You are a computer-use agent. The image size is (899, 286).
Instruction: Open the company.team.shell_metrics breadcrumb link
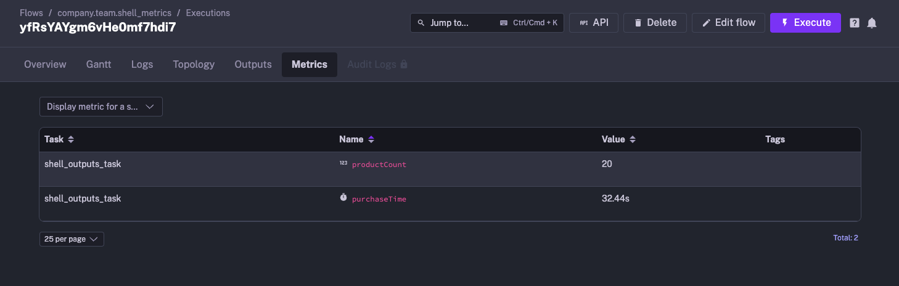click(x=114, y=12)
